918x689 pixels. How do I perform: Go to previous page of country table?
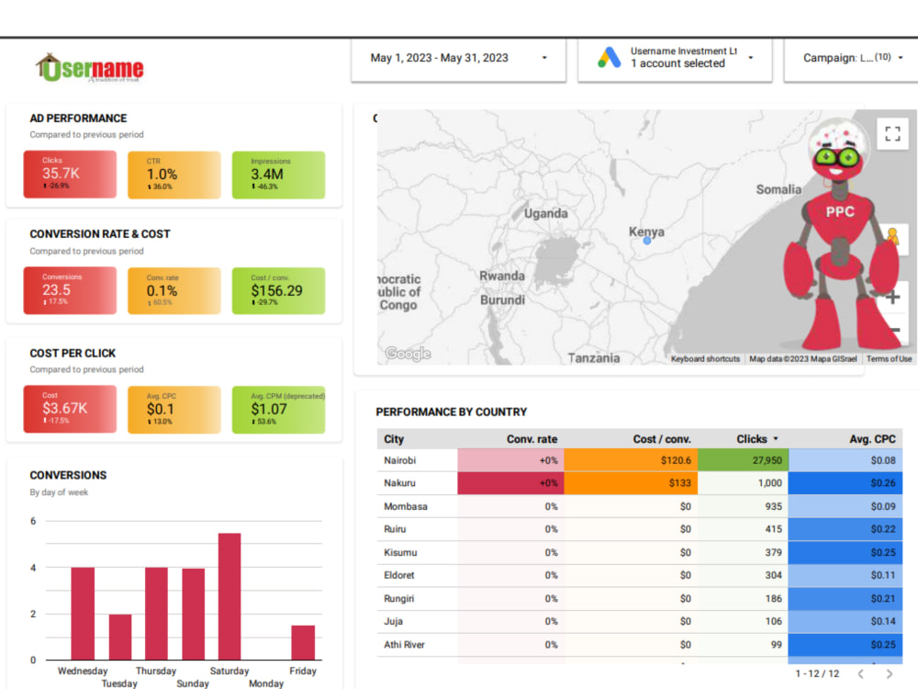click(x=861, y=673)
